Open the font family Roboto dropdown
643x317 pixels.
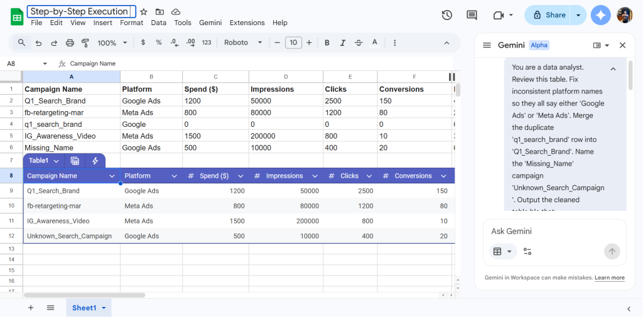pyautogui.click(x=244, y=43)
